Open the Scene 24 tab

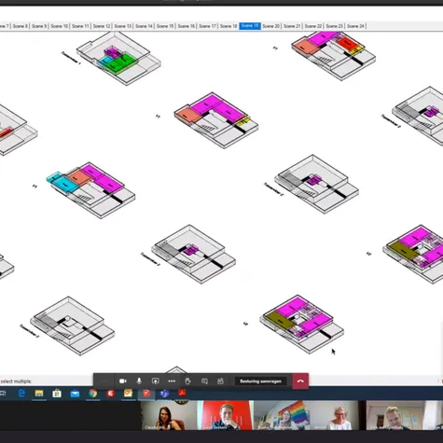point(355,26)
